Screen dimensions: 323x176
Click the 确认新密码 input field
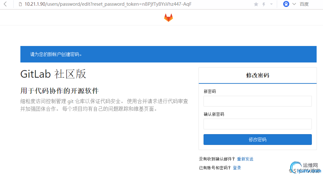click(x=257, y=124)
